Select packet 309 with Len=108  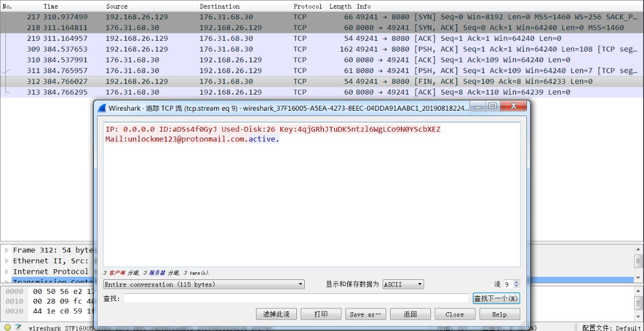[322, 49]
